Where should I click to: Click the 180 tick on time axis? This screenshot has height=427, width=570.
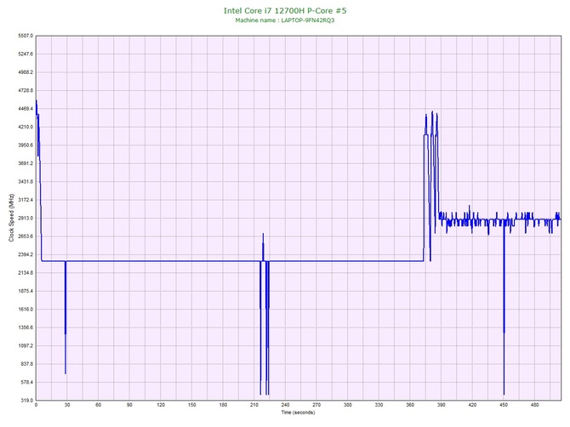point(223,405)
